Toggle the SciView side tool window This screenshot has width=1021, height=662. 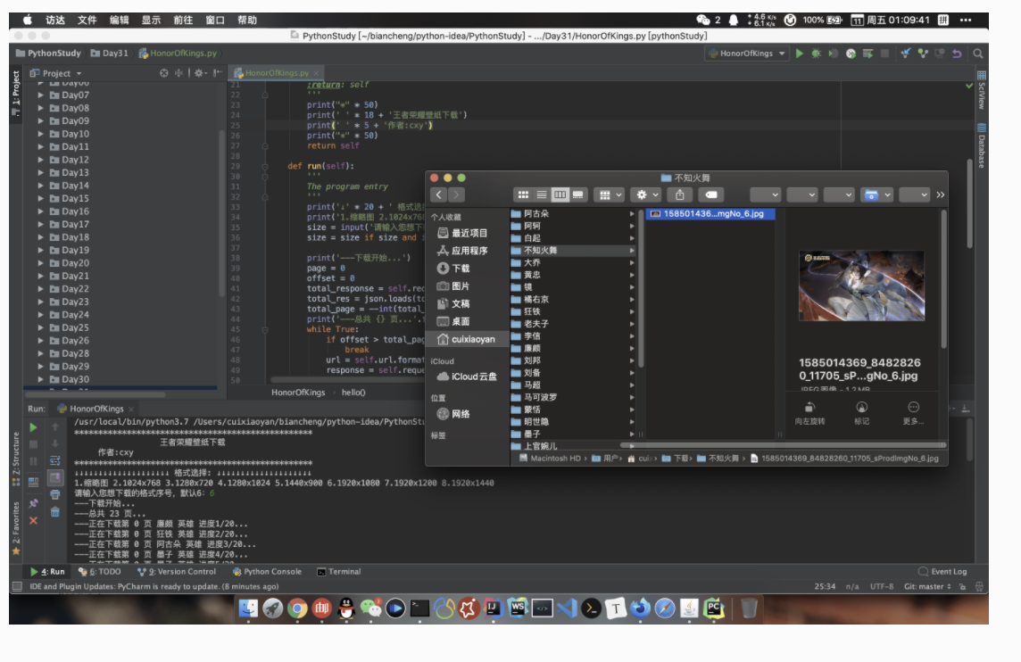[x=981, y=90]
